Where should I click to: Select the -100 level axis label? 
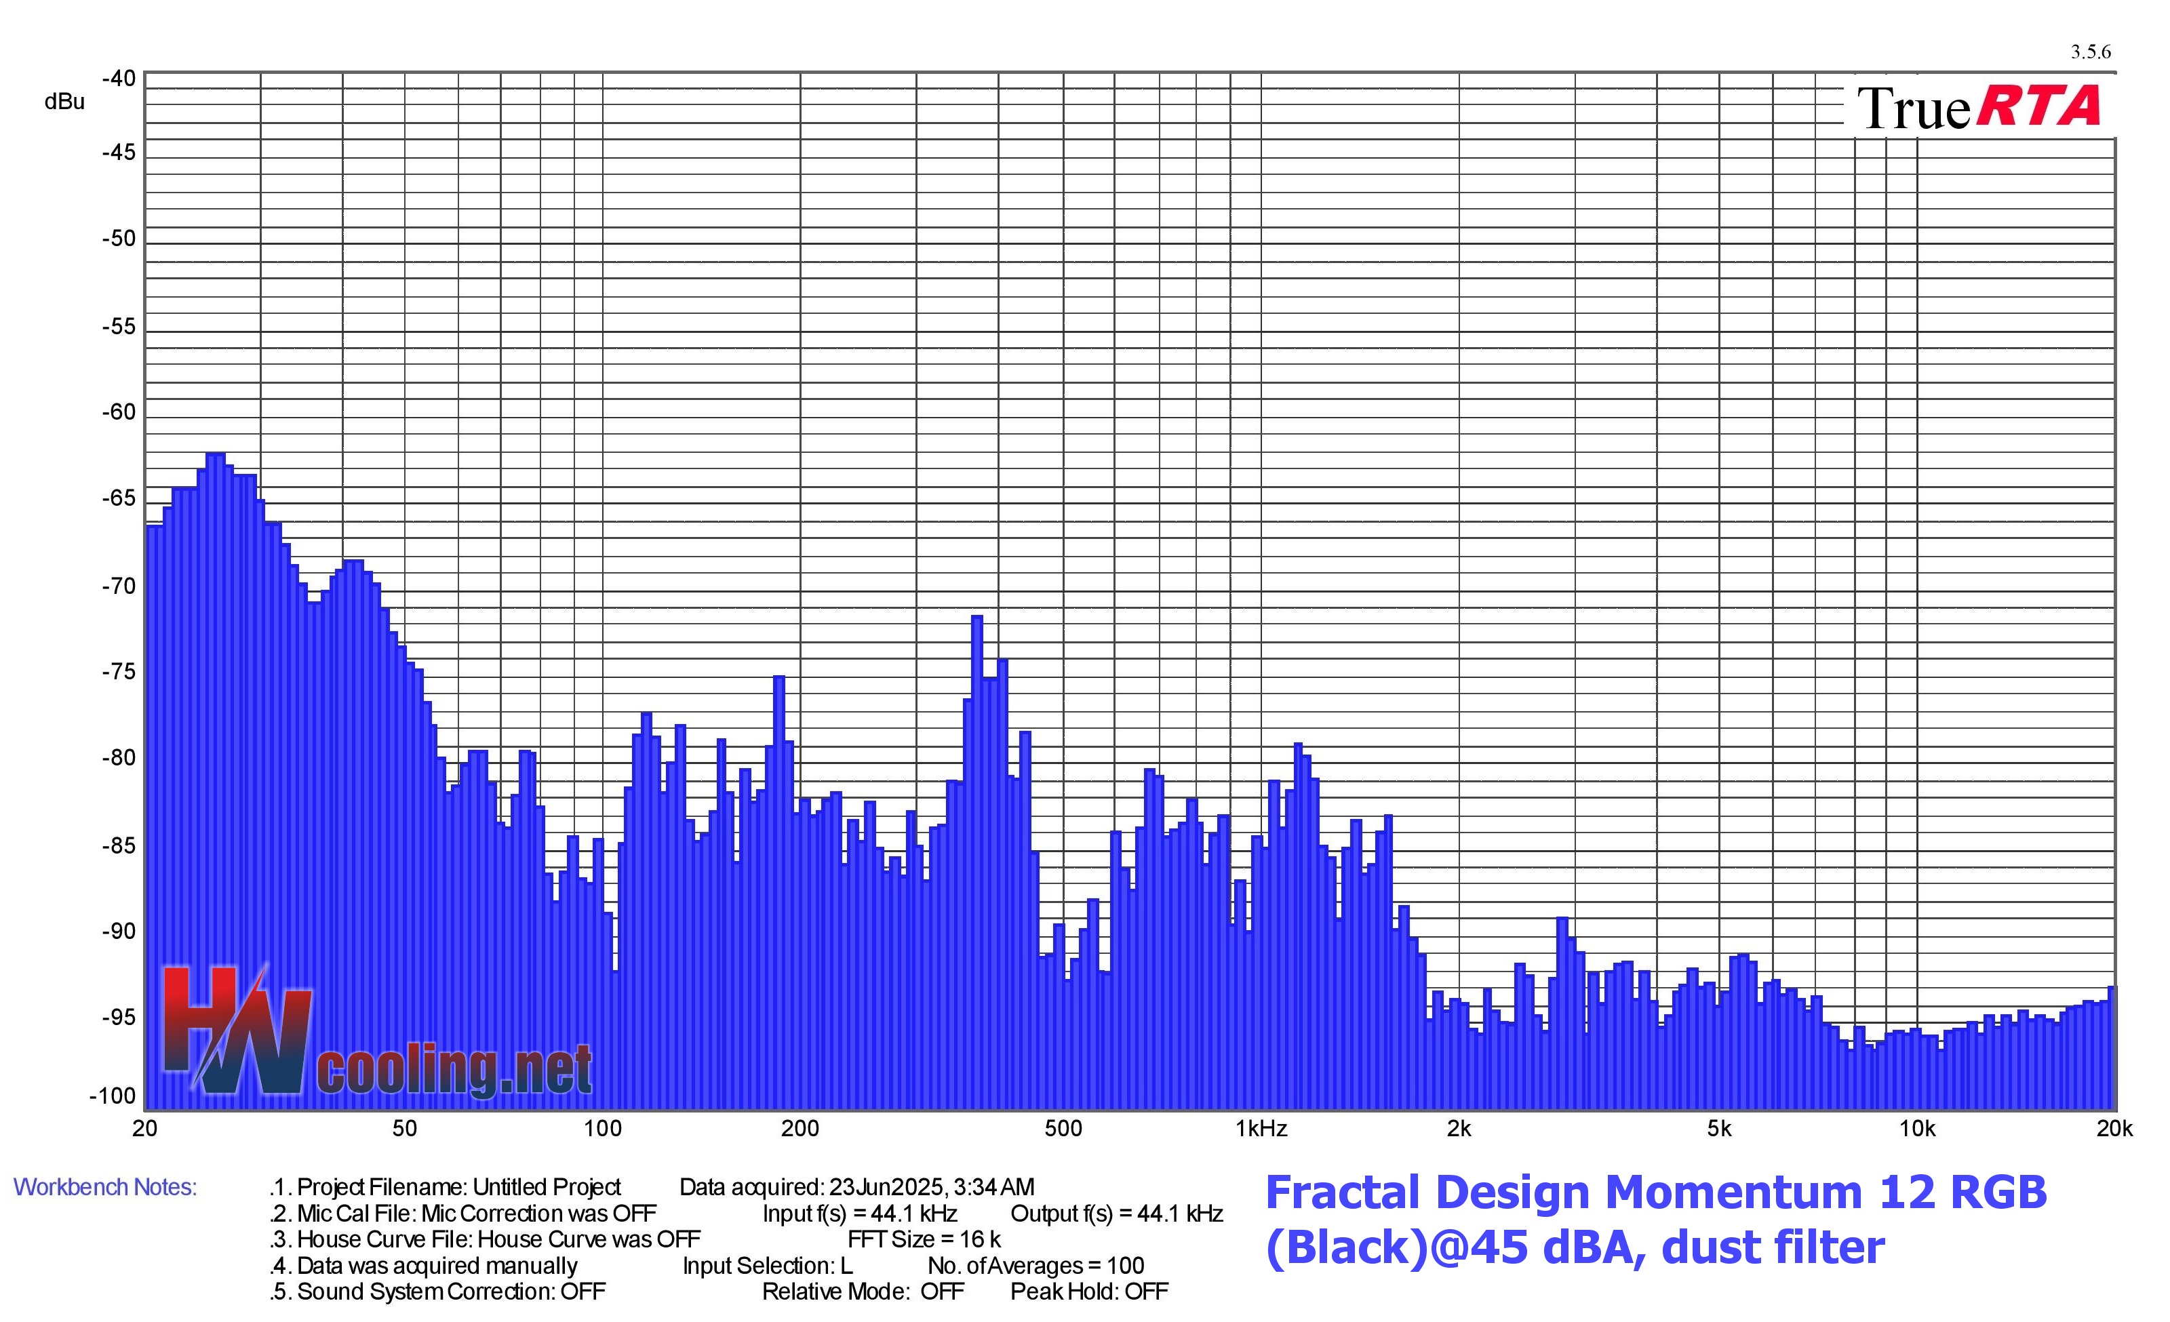pos(113,1096)
